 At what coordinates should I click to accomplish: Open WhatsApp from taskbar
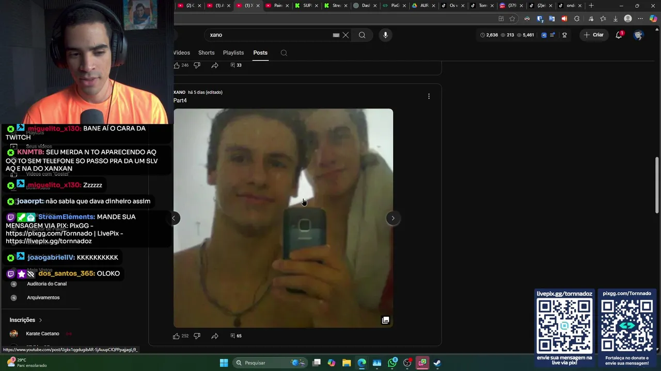click(392, 363)
